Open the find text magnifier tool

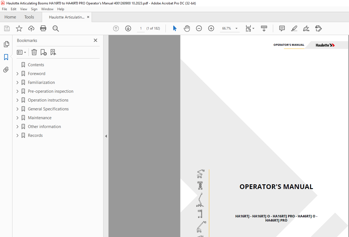[x=56, y=28]
